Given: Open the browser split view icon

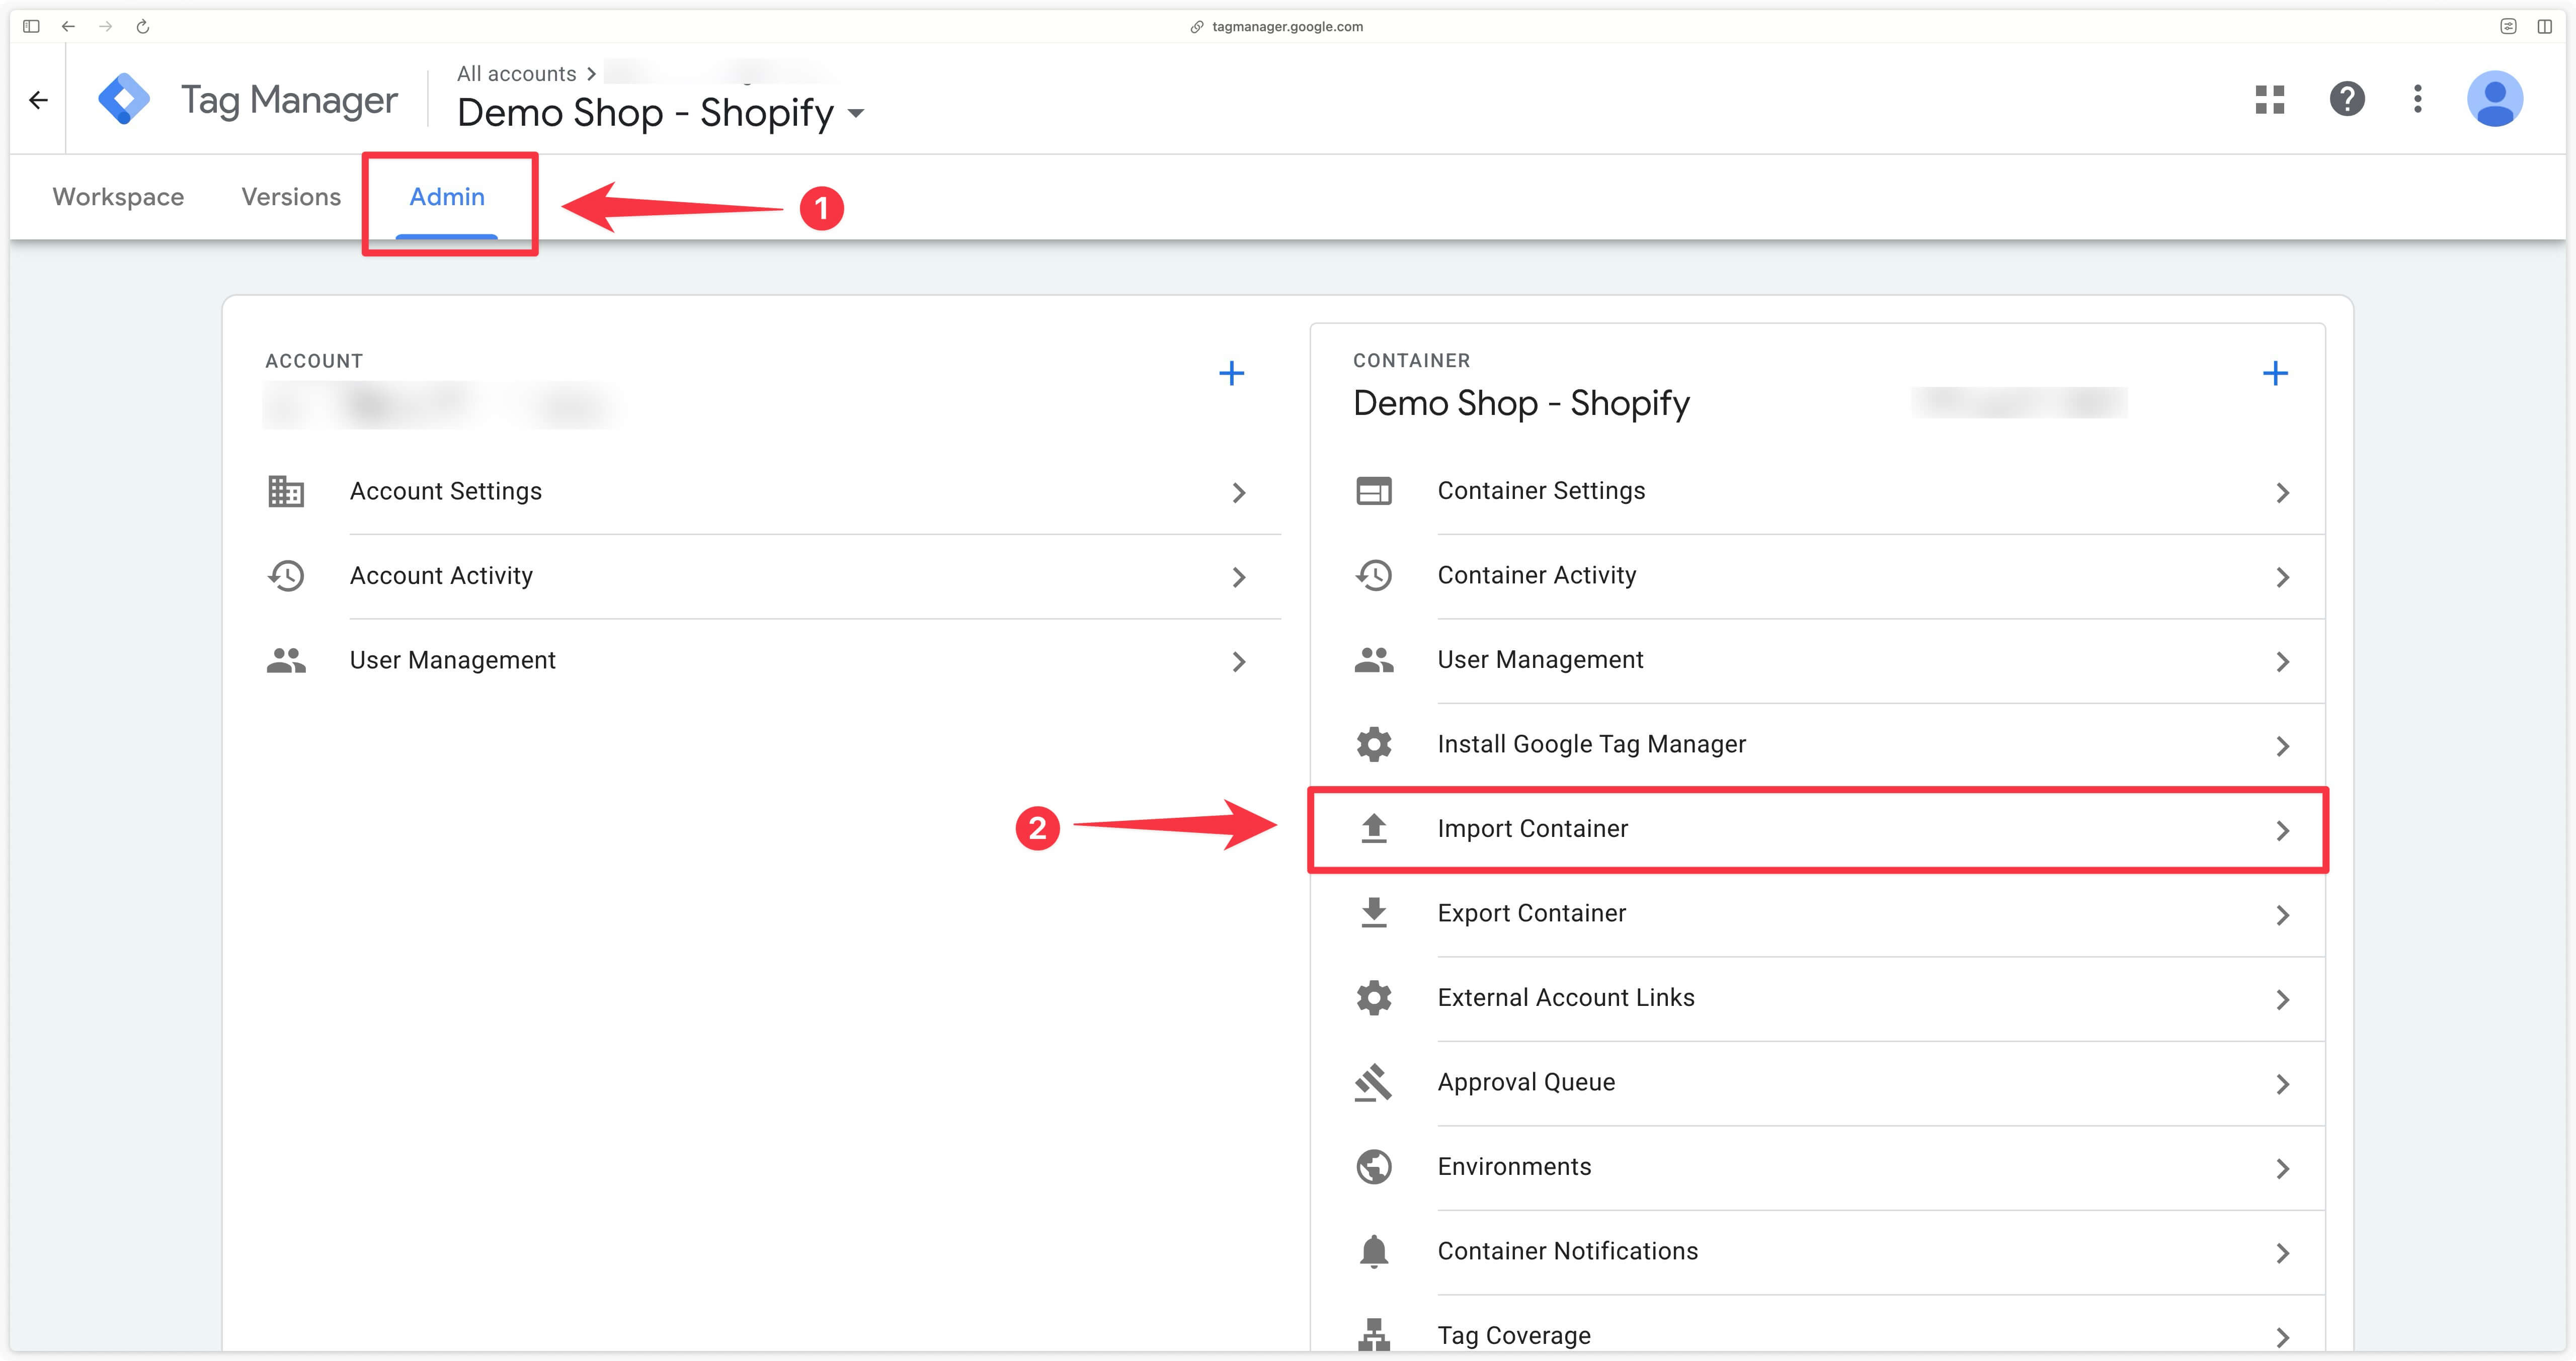Looking at the screenshot, I should (x=2544, y=27).
